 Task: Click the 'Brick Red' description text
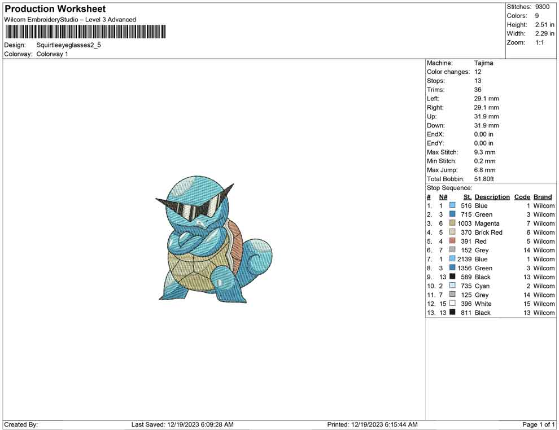click(488, 232)
